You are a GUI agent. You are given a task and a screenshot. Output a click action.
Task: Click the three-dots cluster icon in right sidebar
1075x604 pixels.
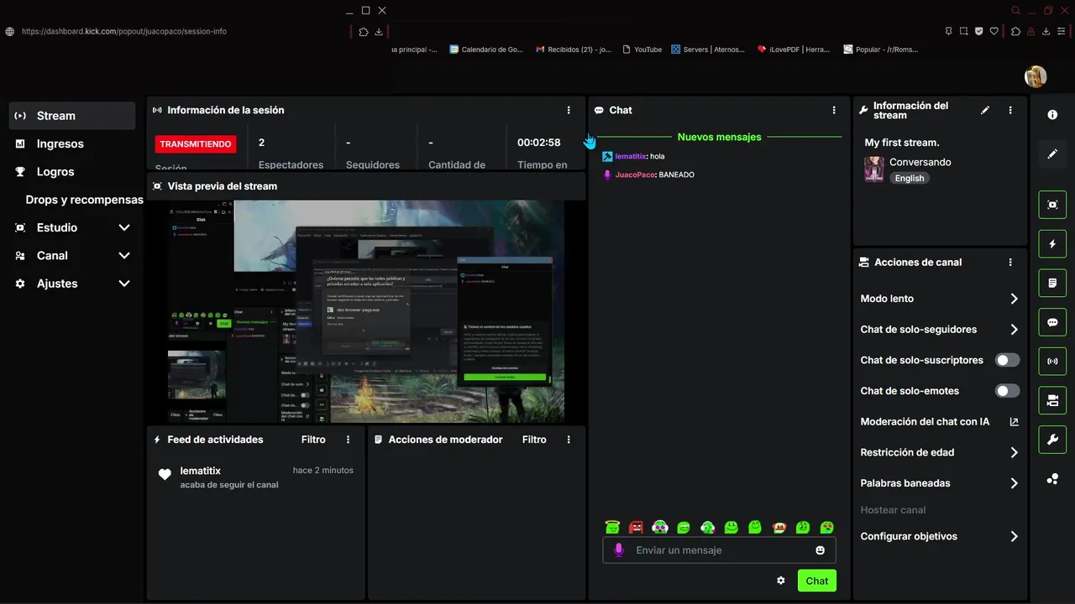[x=1052, y=479]
